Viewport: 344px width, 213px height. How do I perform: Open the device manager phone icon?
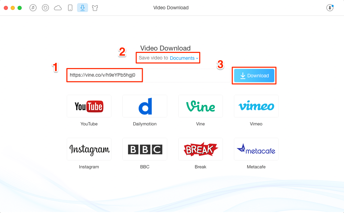70,8
